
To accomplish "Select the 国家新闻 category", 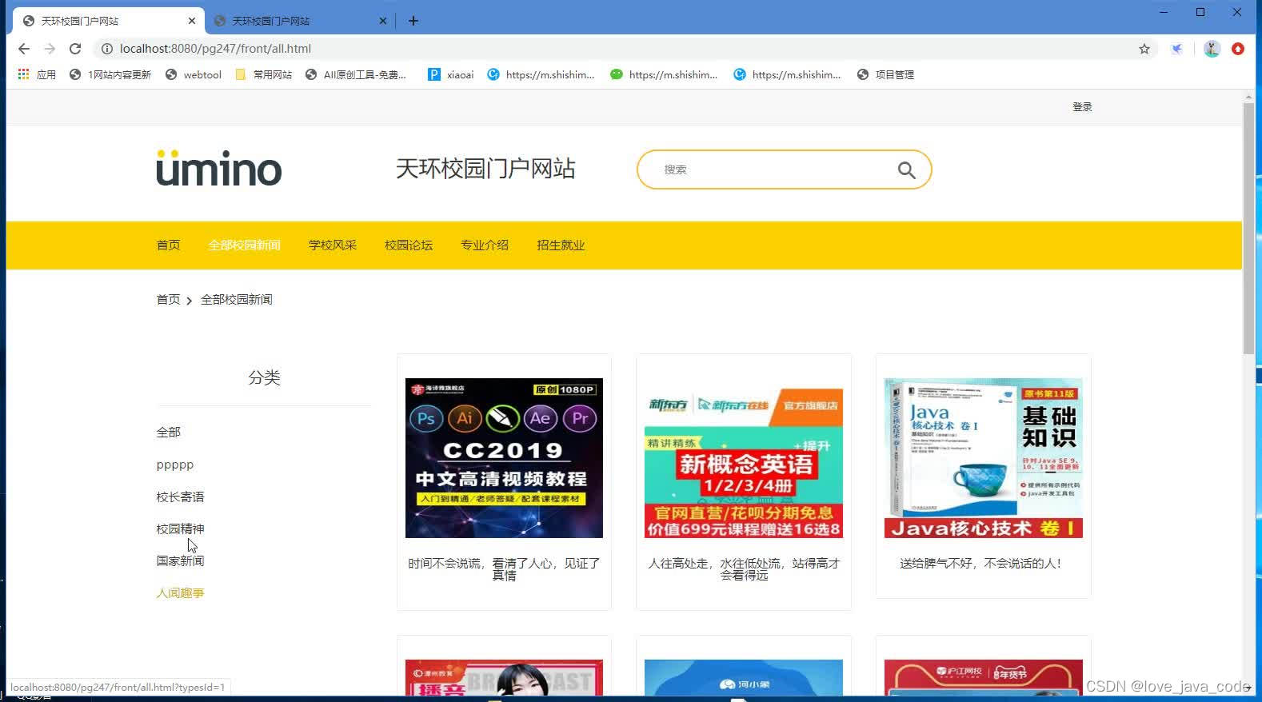I will pyautogui.click(x=180, y=560).
